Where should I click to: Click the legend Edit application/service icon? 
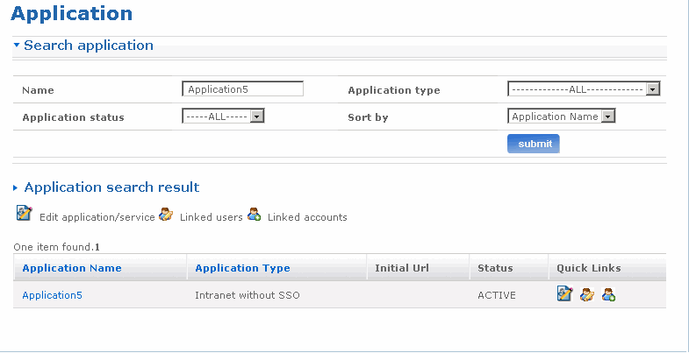coord(25,213)
